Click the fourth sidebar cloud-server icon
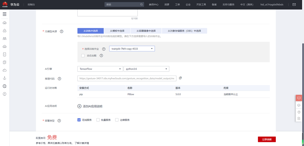The height and width of the screenshot is (146, 304). [5, 47]
